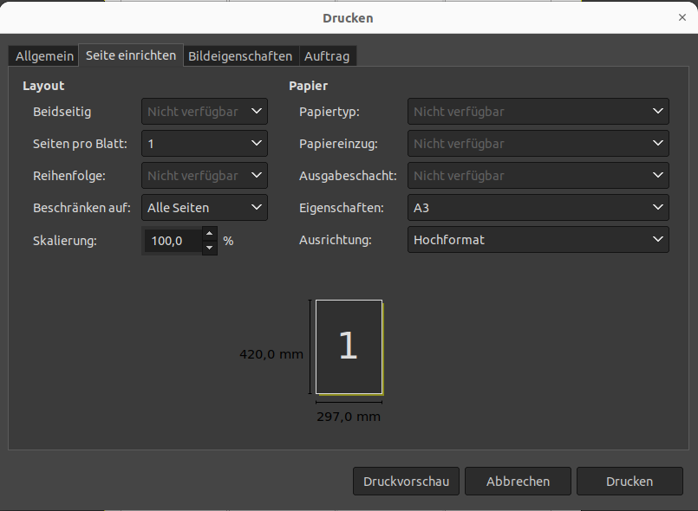Expand the Papiereinzug dropdown
The height and width of the screenshot is (511, 698).
click(538, 143)
